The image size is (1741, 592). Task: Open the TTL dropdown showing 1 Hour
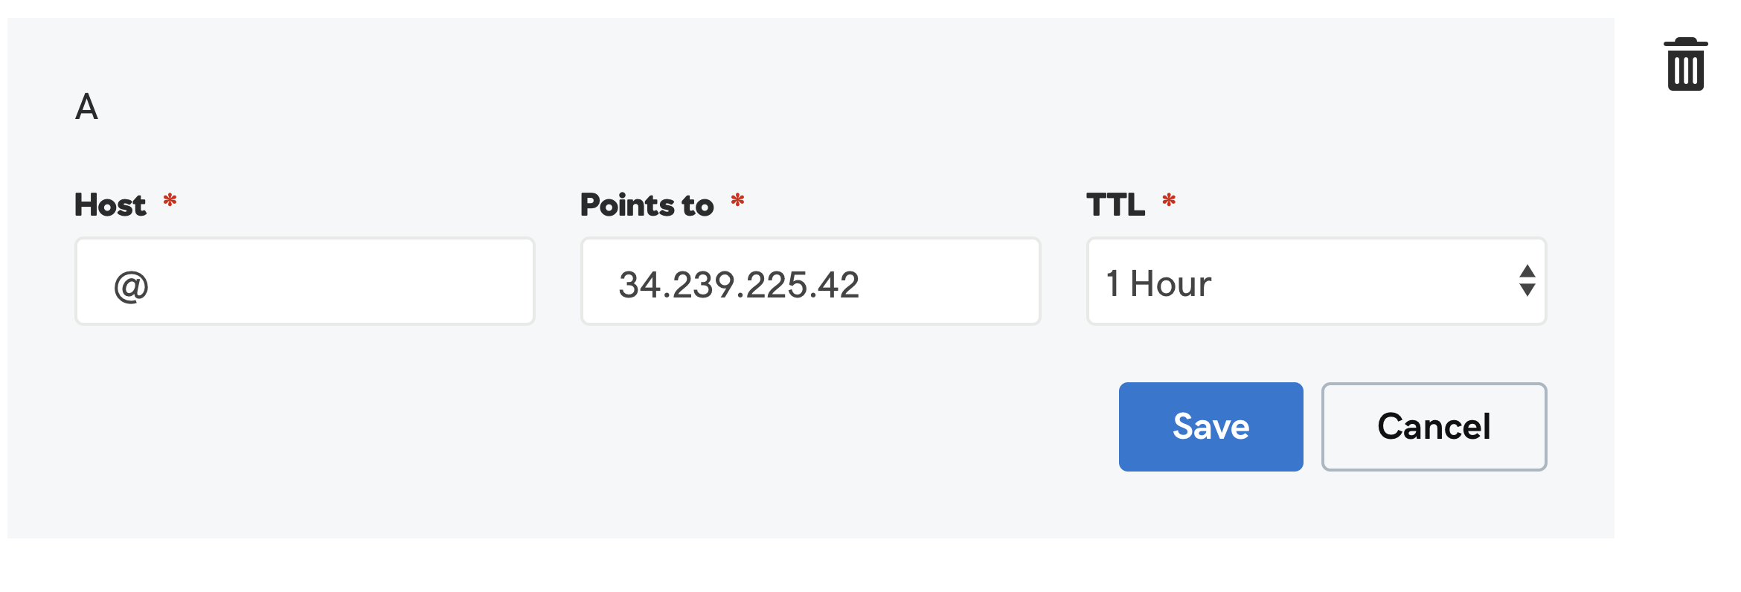[1316, 281]
